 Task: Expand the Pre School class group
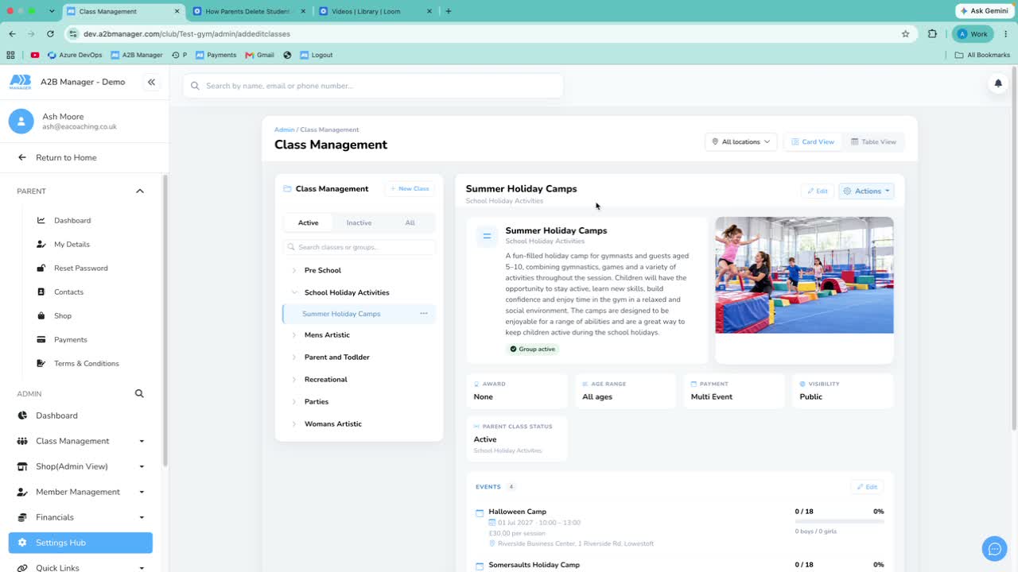(294, 270)
